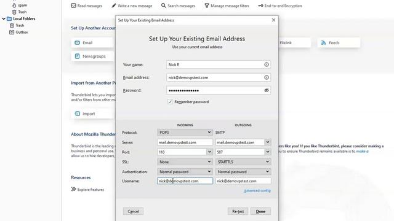The width and height of the screenshot is (394, 221).
Task: Open Explore Features link
Action: pos(90,190)
